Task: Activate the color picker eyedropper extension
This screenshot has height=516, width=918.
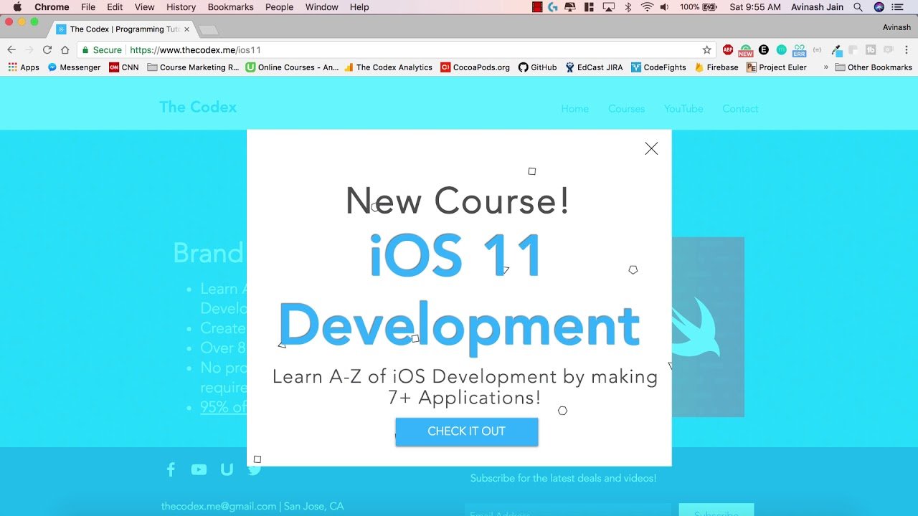Action: 836,50
